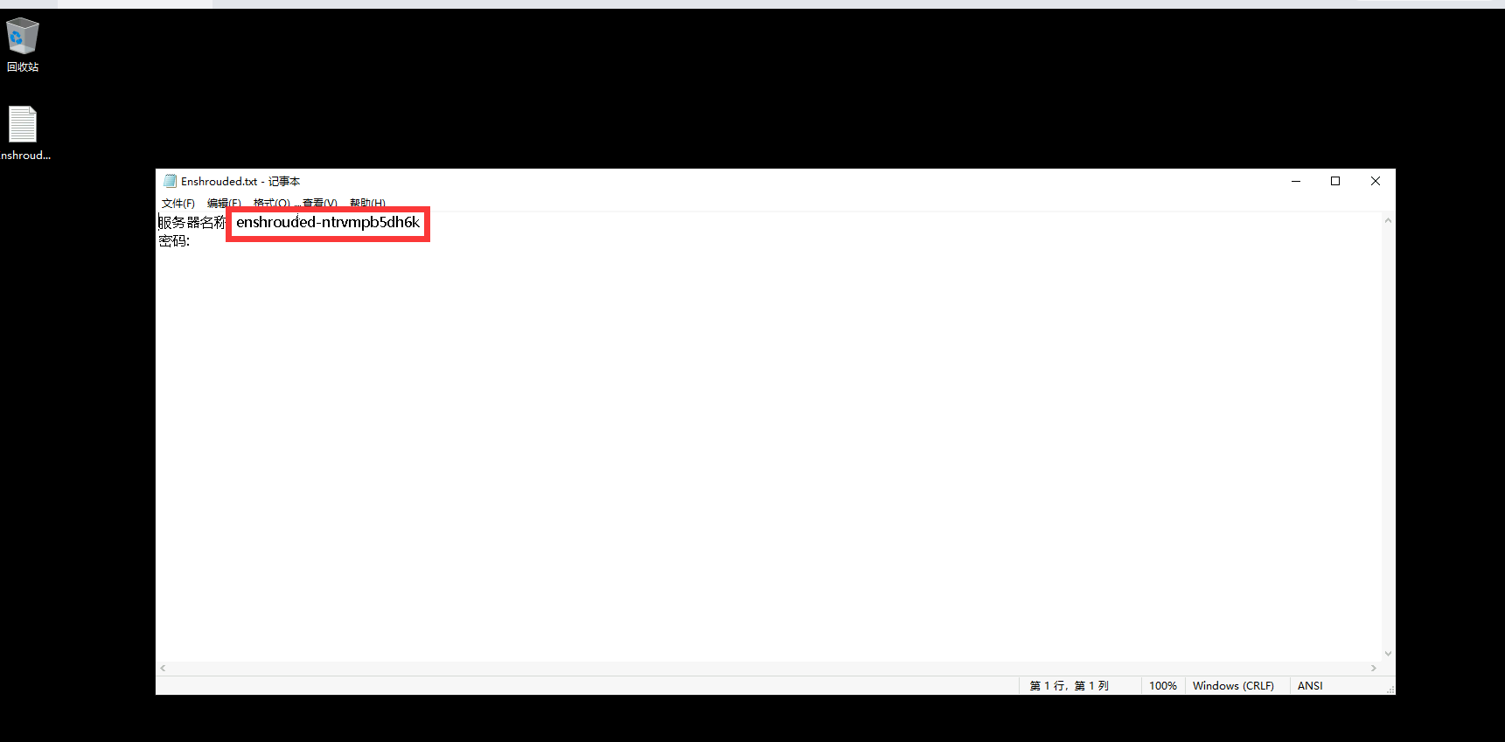This screenshot has height=742, width=1505.
Task: Click the enshrouded-ntrvmpb5dh6k server name text
Action: [x=328, y=222]
